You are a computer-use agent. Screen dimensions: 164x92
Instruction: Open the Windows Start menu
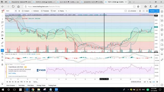pos(3,90)
